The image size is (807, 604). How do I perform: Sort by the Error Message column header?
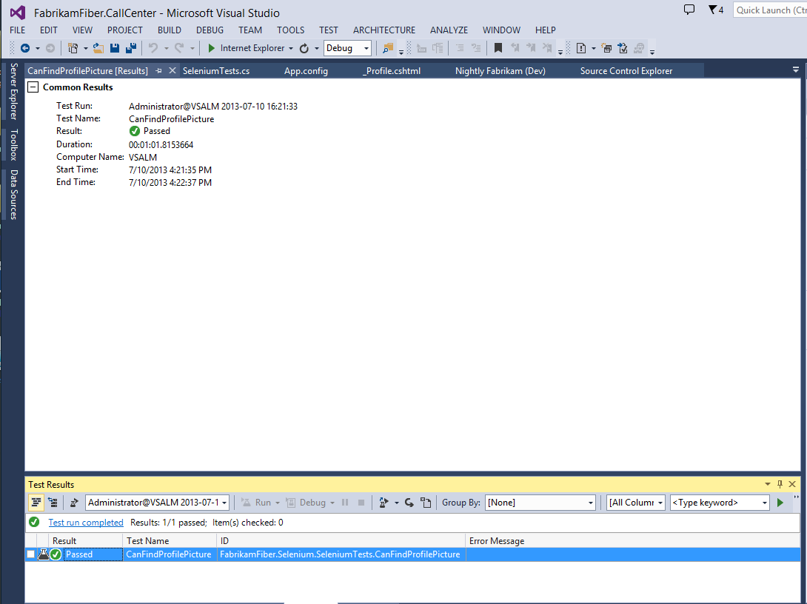point(633,541)
